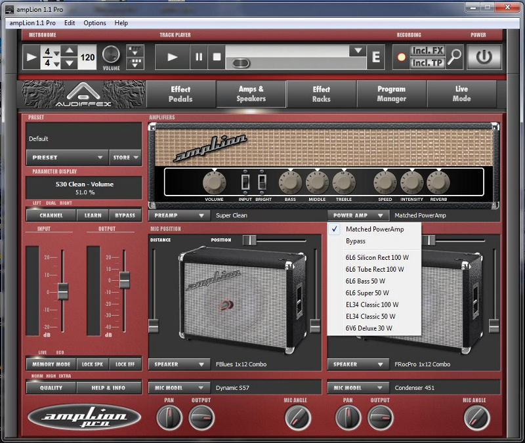
Task: Click the Input level fader handle
Action: click(x=62, y=291)
